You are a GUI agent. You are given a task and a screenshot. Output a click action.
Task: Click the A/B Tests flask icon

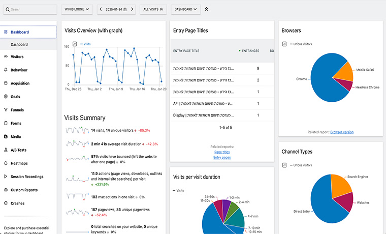tap(6, 150)
